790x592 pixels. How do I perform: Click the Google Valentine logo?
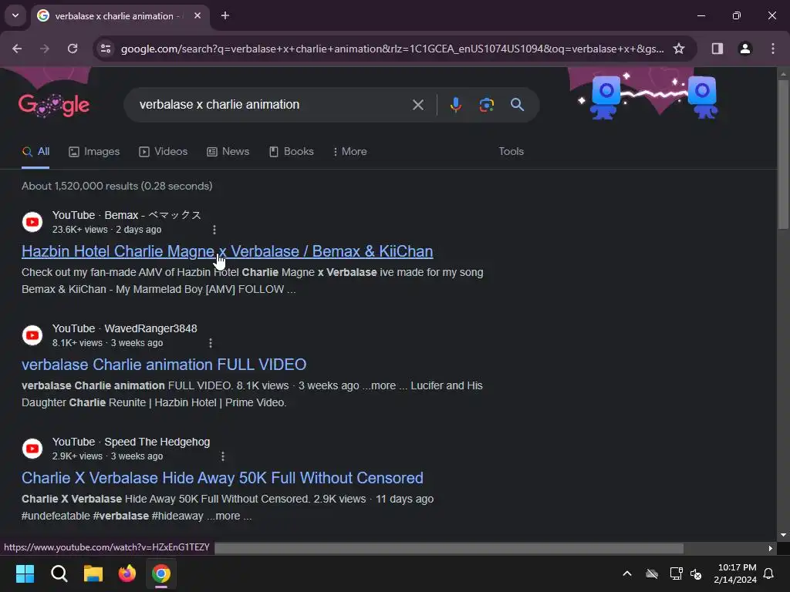tap(54, 105)
